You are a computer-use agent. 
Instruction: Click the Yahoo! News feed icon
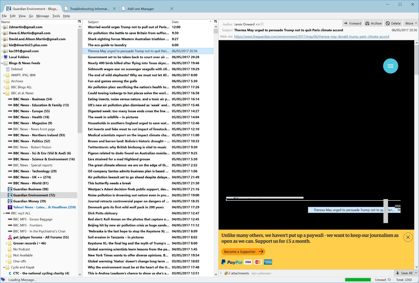point(10,207)
